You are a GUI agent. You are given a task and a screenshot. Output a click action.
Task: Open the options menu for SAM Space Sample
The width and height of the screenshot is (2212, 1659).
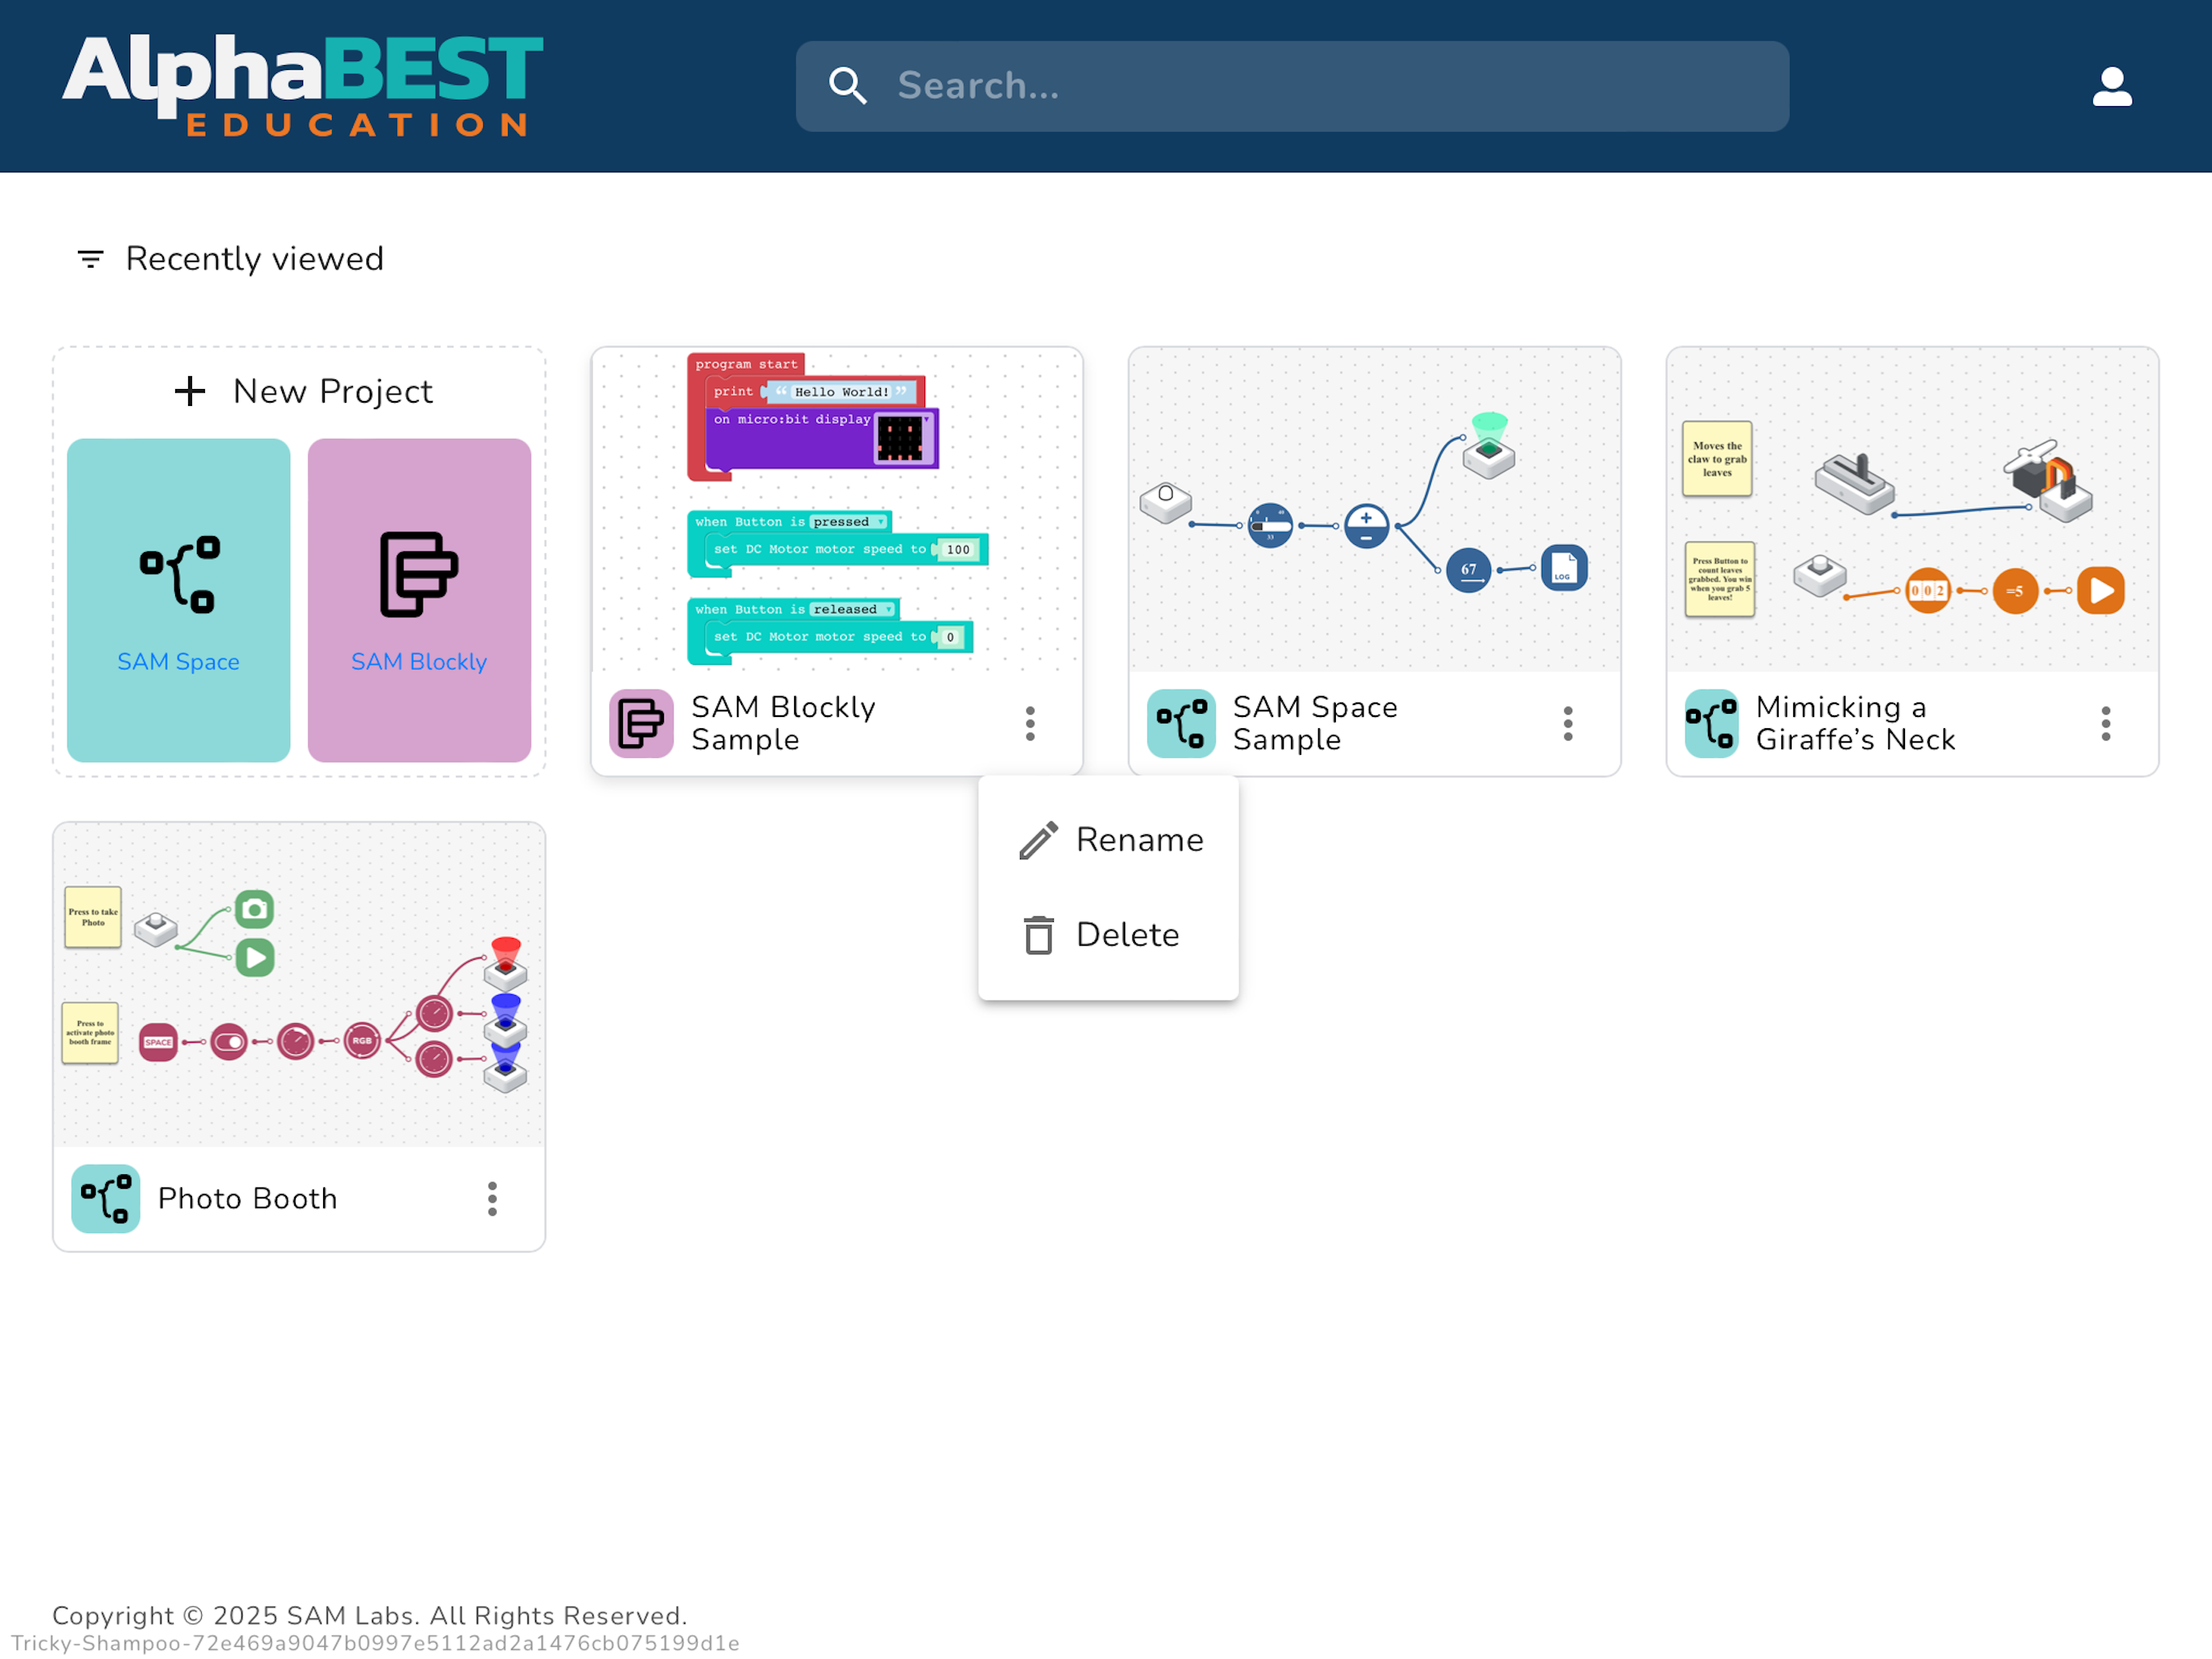tap(1567, 723)
